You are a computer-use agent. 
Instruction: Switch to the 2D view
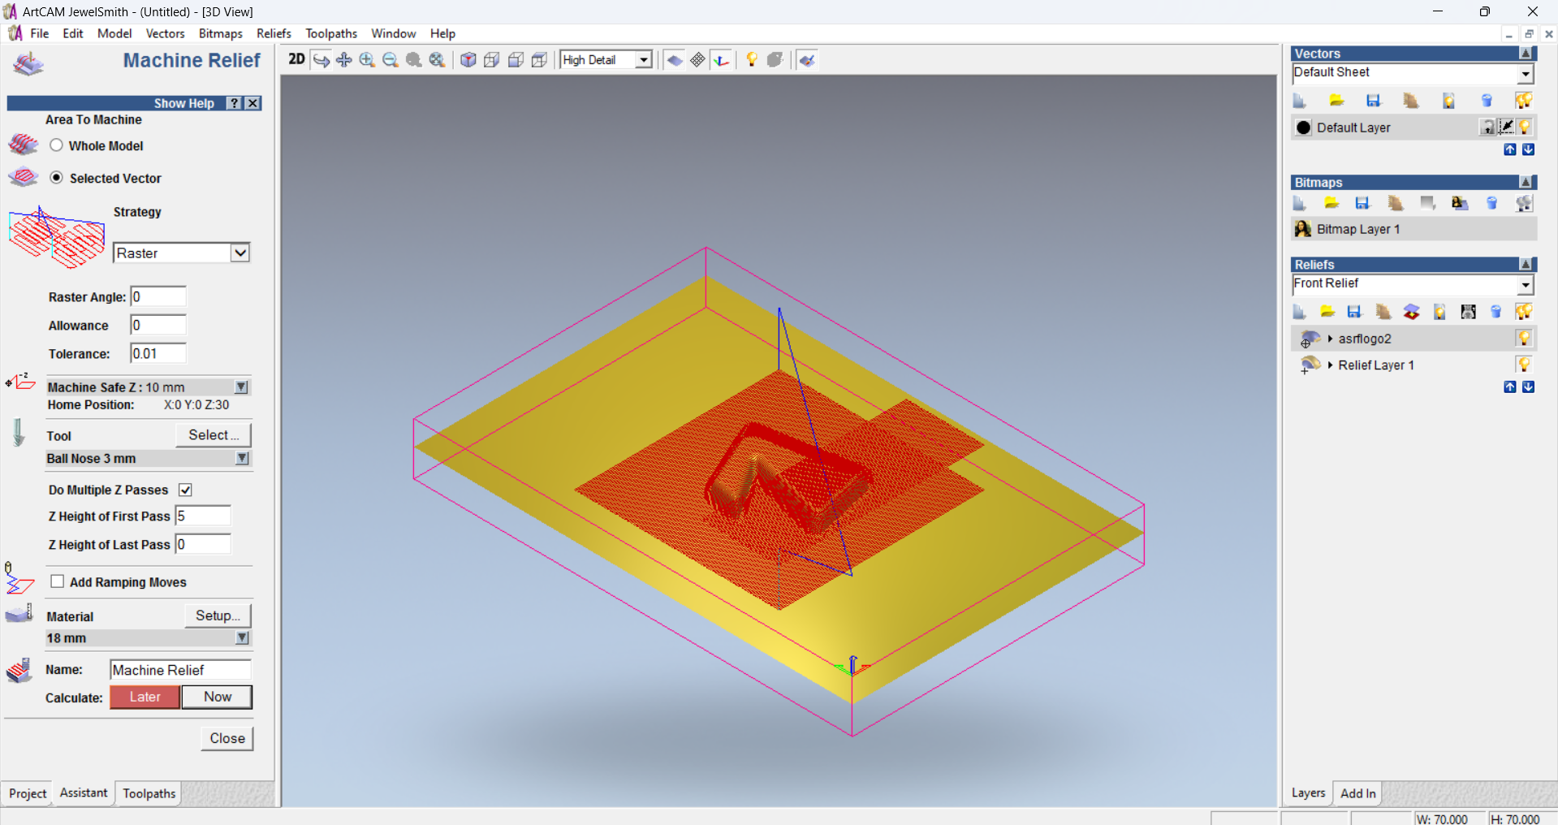(x=296, y=59)
